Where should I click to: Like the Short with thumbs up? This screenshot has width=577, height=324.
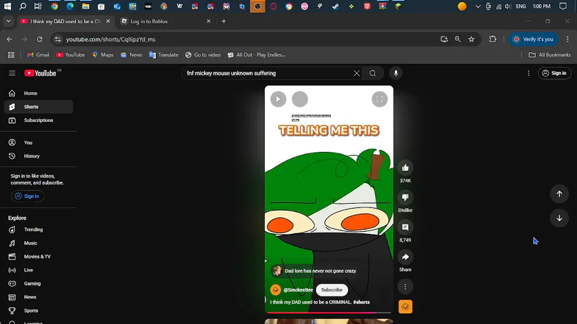pos(405,168)
